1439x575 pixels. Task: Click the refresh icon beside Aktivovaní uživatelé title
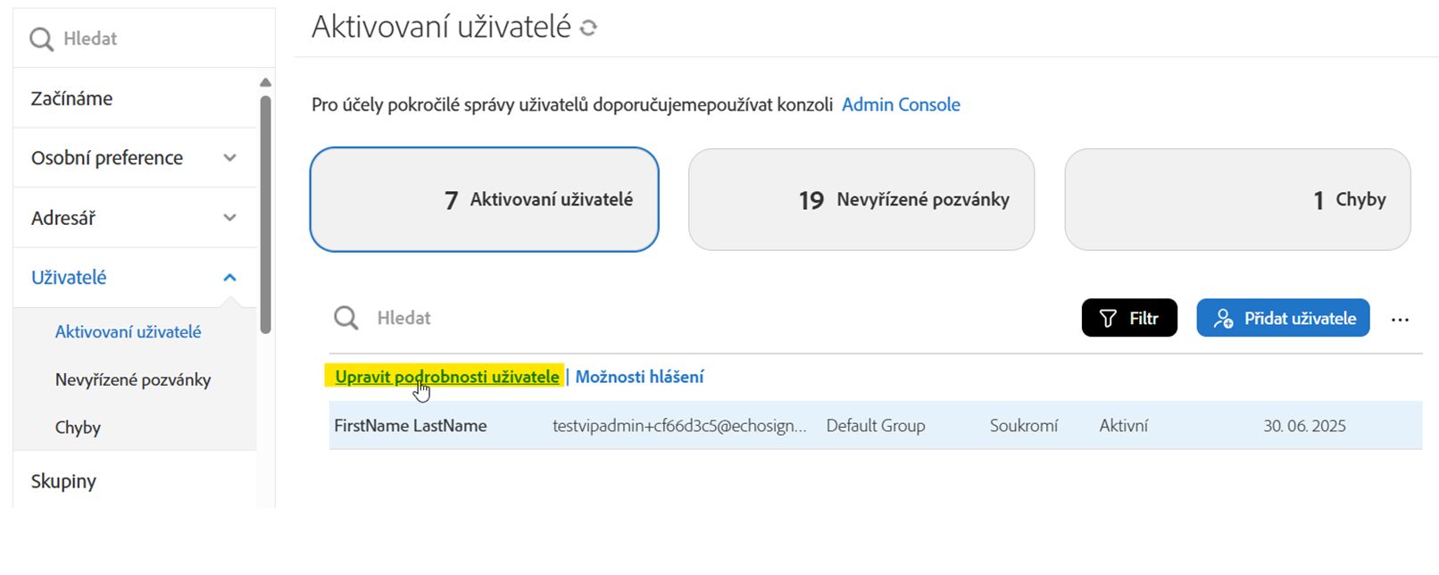pos(588,29)
